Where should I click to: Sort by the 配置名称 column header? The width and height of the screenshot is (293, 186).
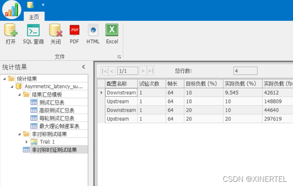[x=121, y=84]
